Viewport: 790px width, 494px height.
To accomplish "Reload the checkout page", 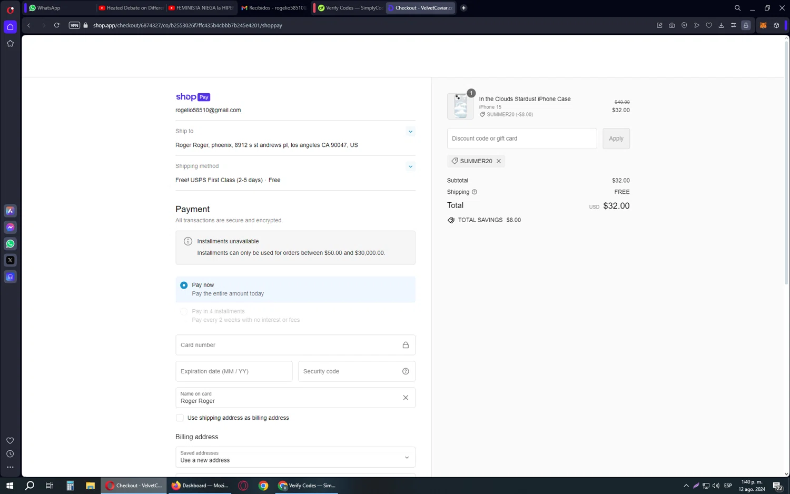I will 57,25.
